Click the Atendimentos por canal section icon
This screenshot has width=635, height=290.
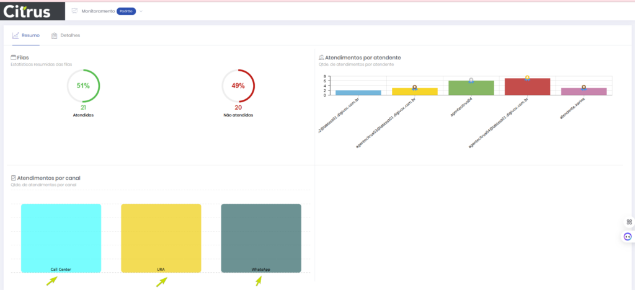click(14, 178)
